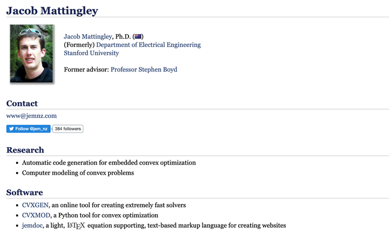The width and height of the screenshot is (389, 231).
Task: Follow the jemdoc link
Action: [32, 225]
